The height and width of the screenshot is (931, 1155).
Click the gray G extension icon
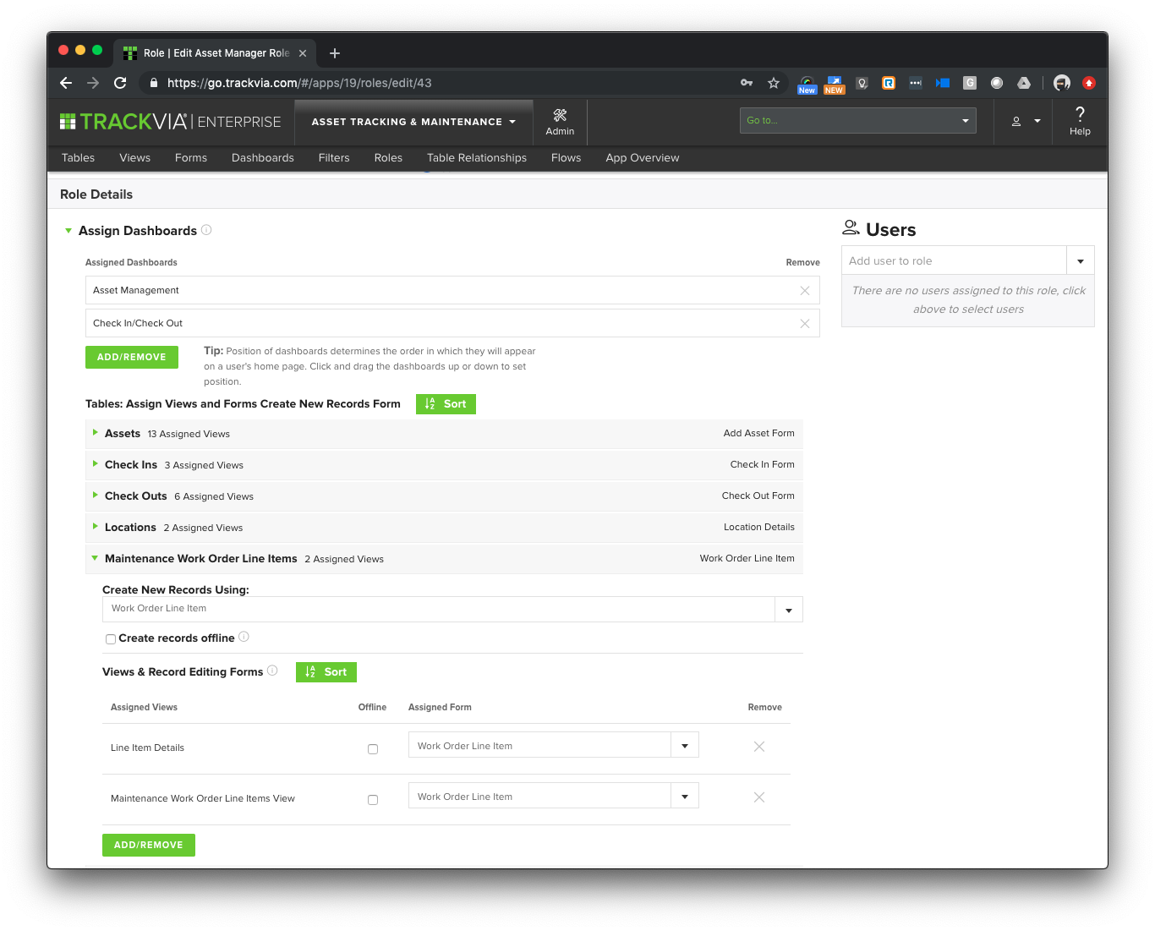click(970, 83)
